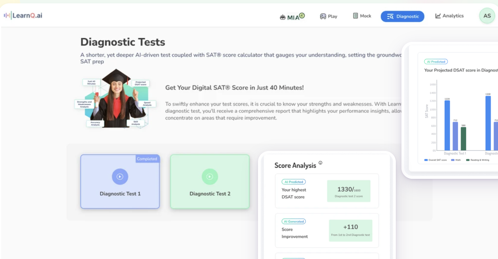Click the Mock document icon
Screen dimensions: 498x259
click(x=355, y=16)
